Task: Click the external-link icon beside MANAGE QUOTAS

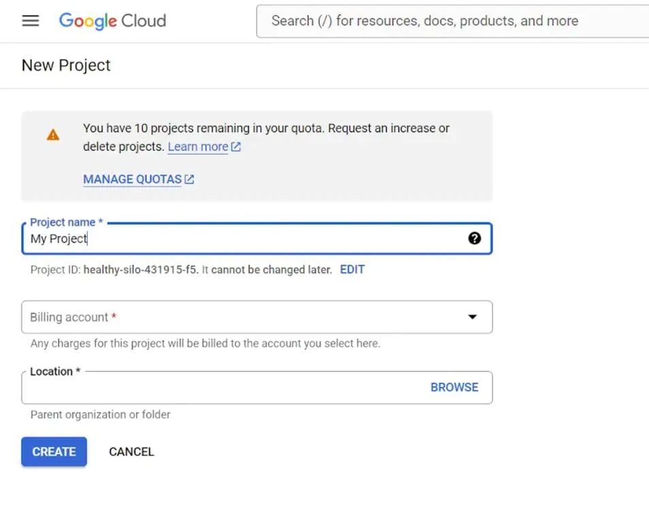Action: 189,179
